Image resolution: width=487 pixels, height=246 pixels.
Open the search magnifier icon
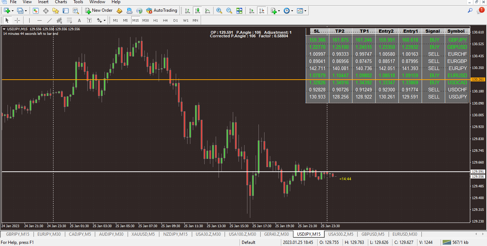coord(470,11)
